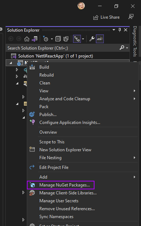141x226 pixels.
Task: Click the Solution file icon beside Net6ReactApp
Action: click(x=14, y=56)
